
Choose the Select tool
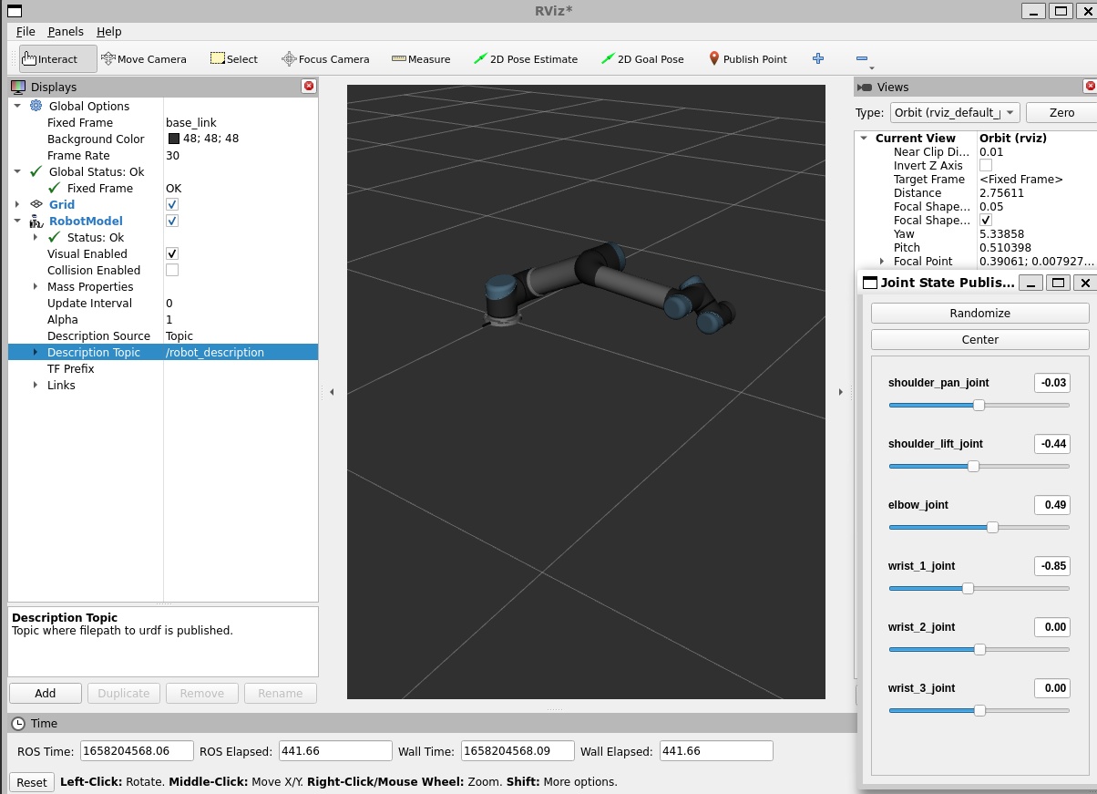[234, 59]
